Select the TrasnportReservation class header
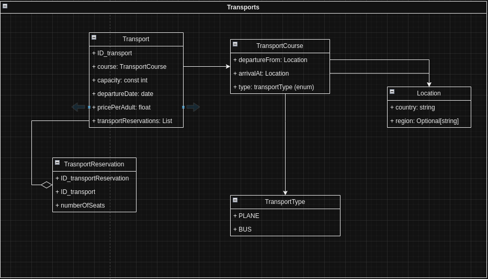The image size is (488, 279). (x=94, y=164)
